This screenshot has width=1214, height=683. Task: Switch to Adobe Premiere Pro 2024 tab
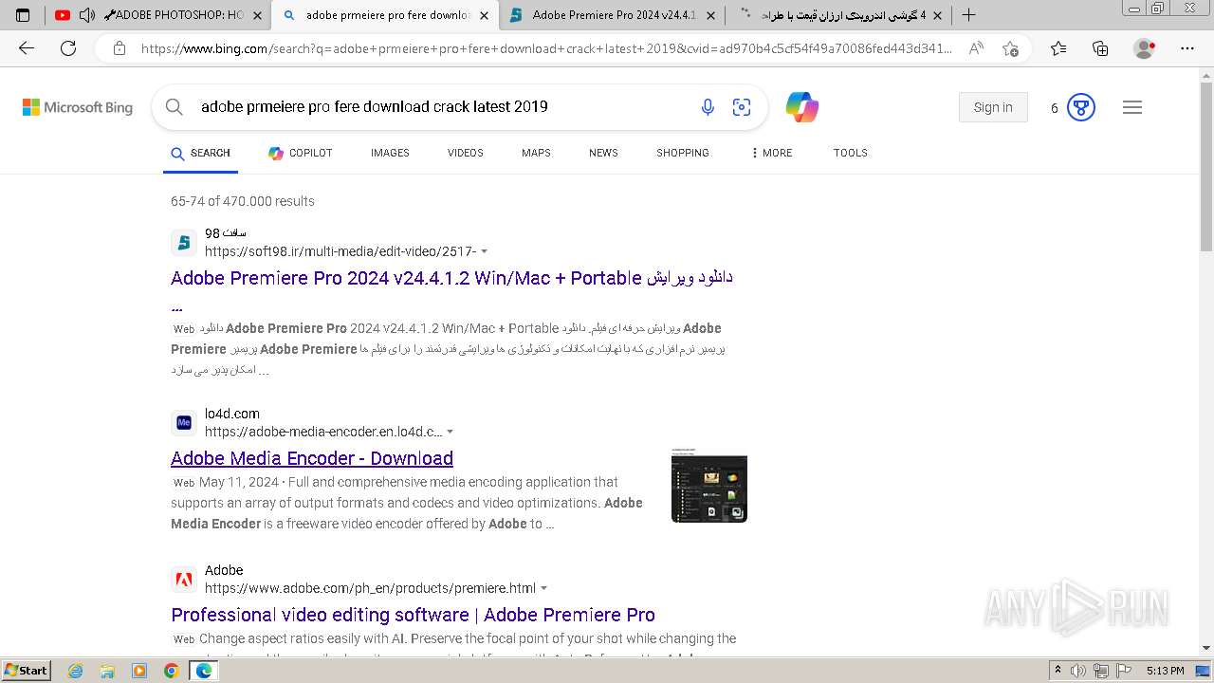613,15
